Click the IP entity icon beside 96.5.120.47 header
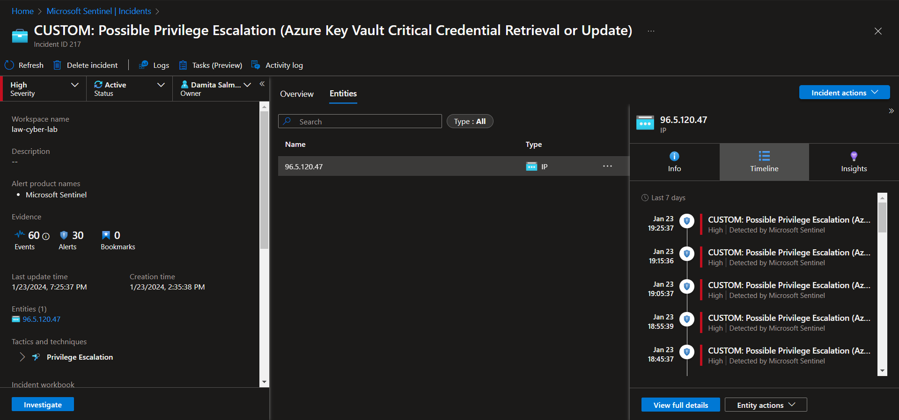Screen dimensions: 899x420 [x=645, y=123]
